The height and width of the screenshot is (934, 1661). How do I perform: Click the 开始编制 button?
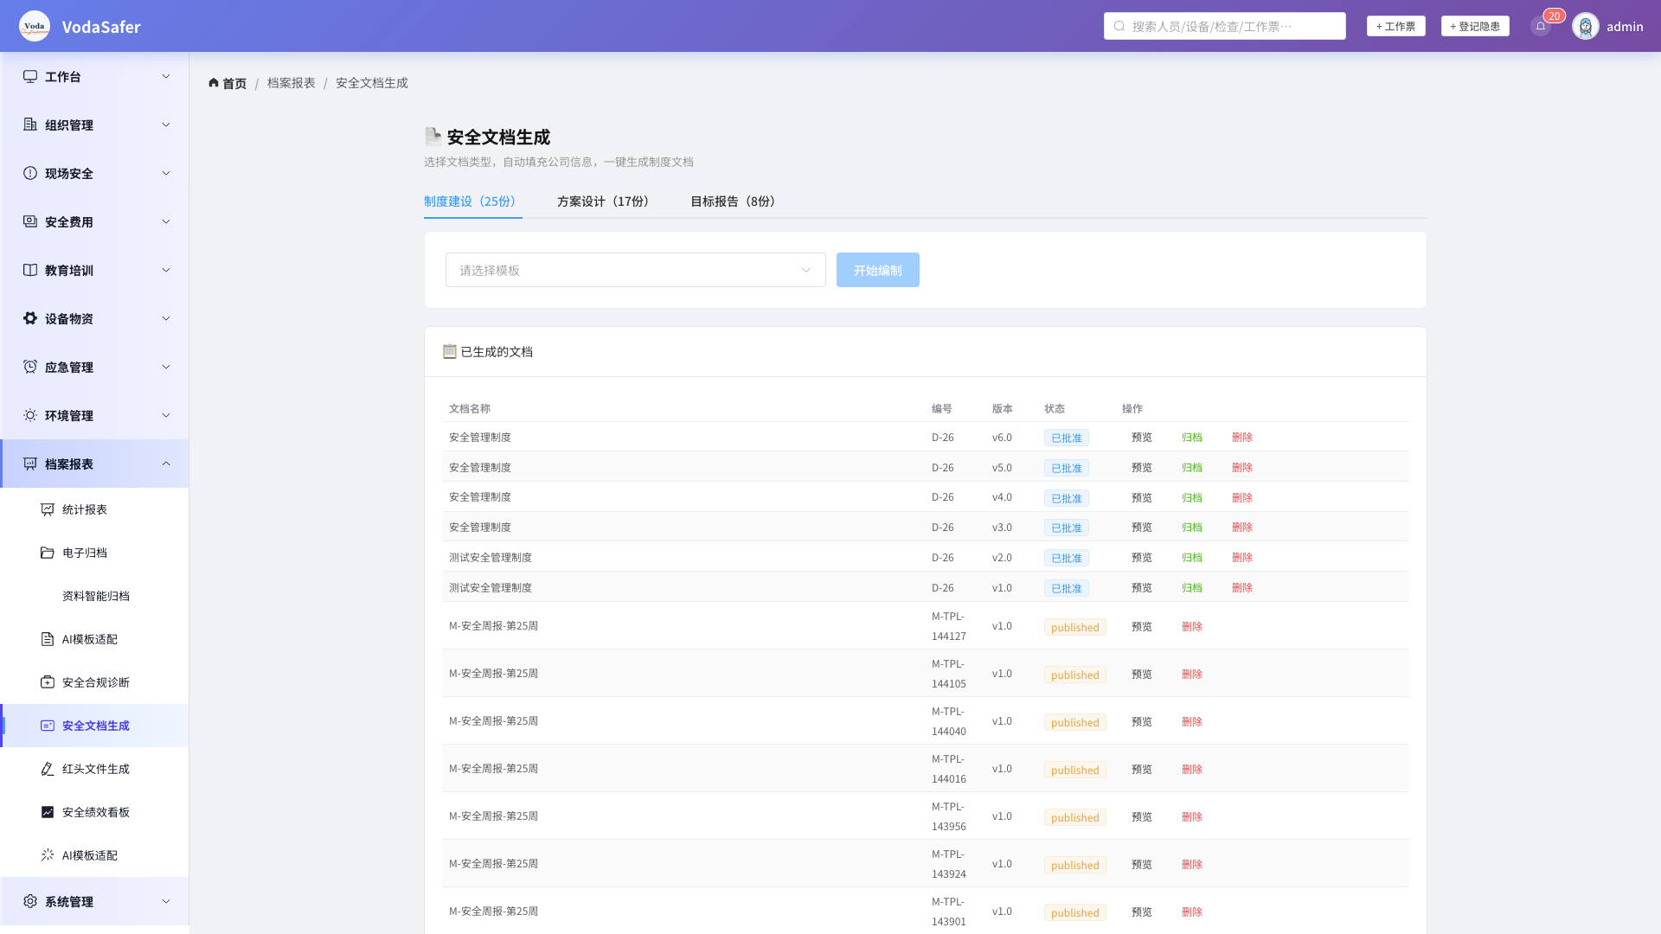click(877, 270)
